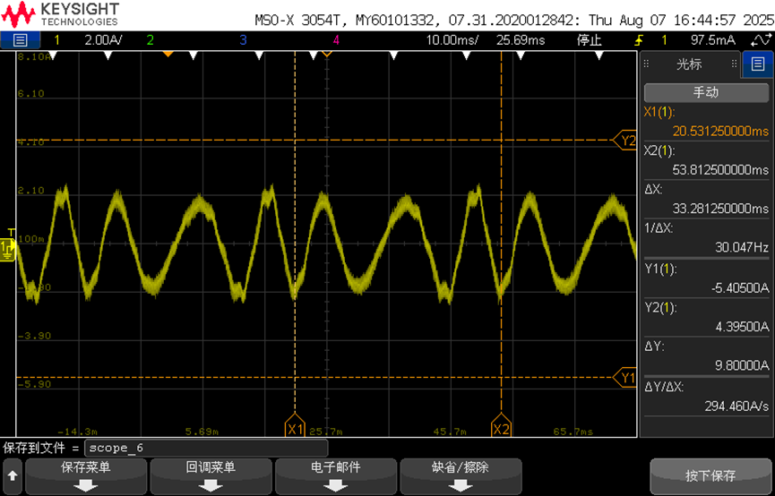
Task: Click the 97.5mA trigger level value
Action: (x=712, y=40)
